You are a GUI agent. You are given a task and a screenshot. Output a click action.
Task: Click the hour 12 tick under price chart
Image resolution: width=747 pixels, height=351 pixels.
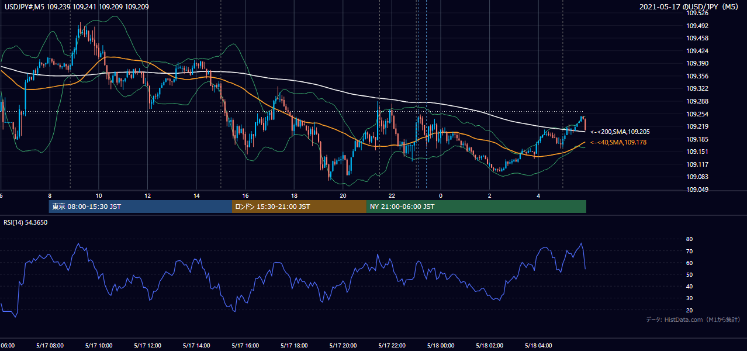[x=147, y=195]
